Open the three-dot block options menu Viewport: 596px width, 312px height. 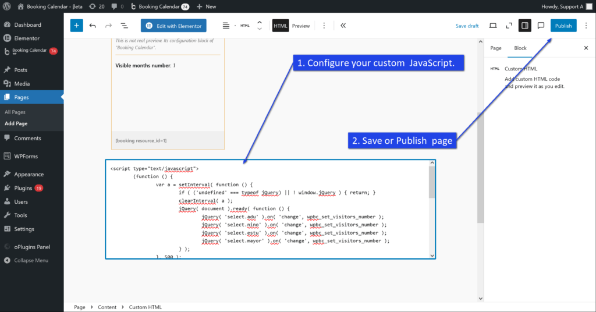coord(324,26)
